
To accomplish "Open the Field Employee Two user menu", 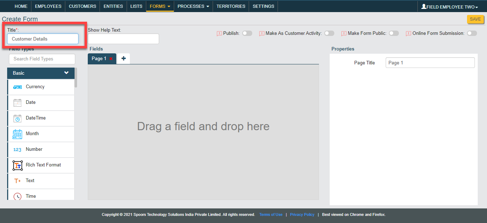I will [450, 7].
